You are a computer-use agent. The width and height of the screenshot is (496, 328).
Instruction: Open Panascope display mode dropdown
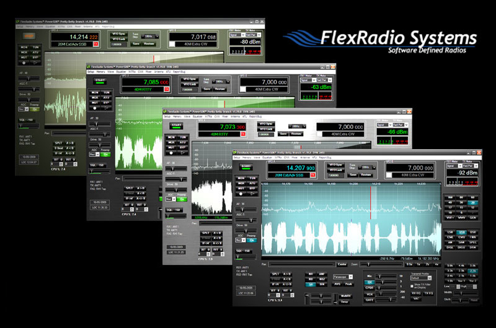click(343, 277)
